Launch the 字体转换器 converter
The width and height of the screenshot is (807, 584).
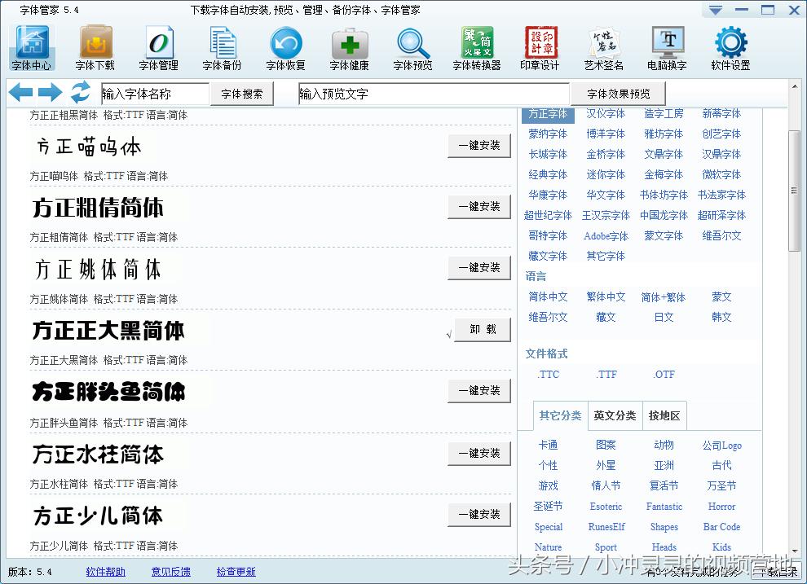tap(477, 47)
